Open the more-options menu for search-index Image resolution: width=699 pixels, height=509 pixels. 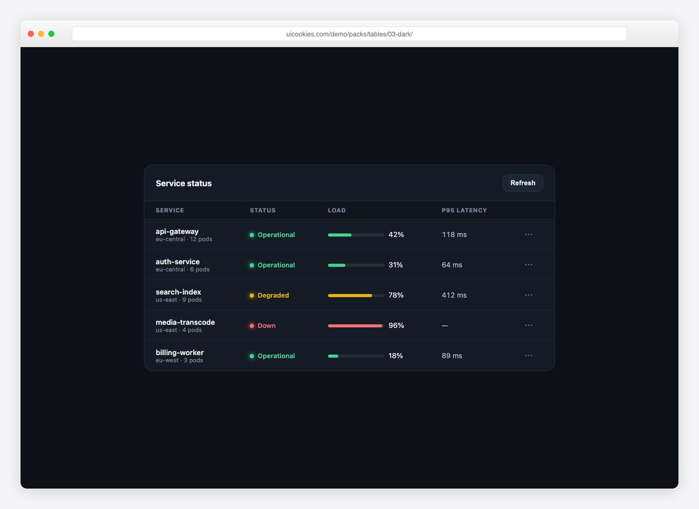[528, 295]
